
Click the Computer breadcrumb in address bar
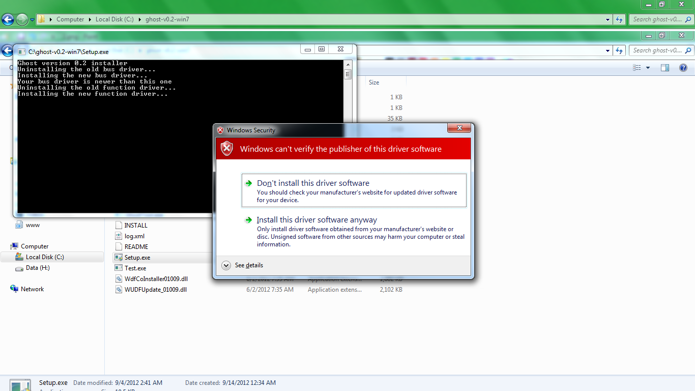tap(70, 19)
